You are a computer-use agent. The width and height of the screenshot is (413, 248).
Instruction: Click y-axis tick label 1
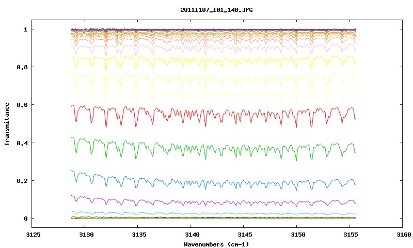[x=25, y=29]
